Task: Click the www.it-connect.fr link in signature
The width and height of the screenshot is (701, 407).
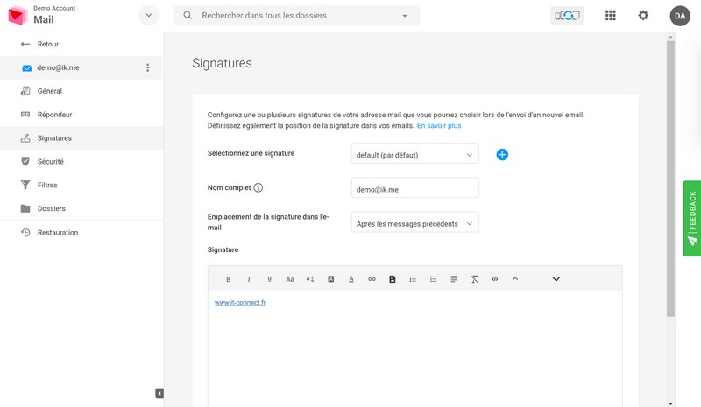Action: 240,303
